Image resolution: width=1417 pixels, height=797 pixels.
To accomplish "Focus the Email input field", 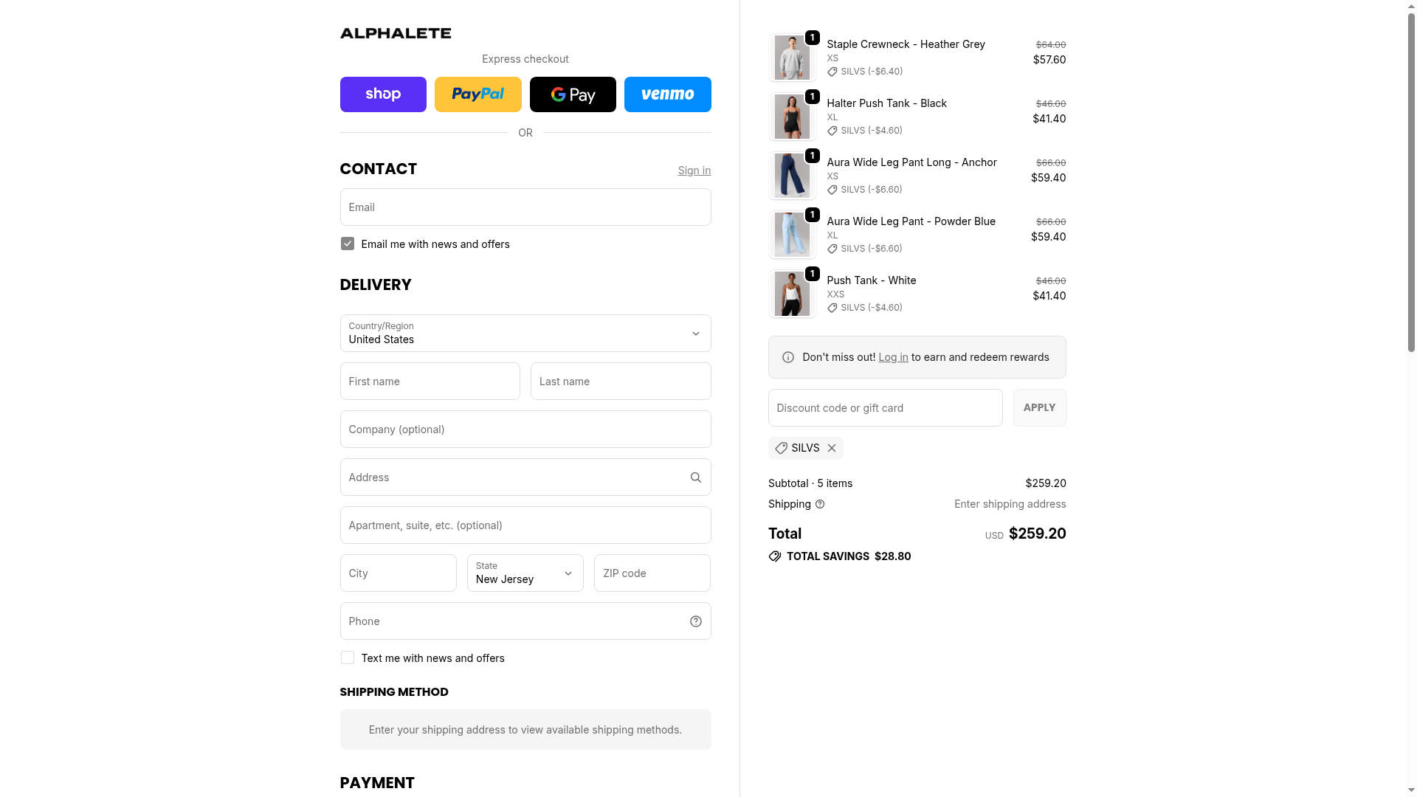I will (525, 207).
